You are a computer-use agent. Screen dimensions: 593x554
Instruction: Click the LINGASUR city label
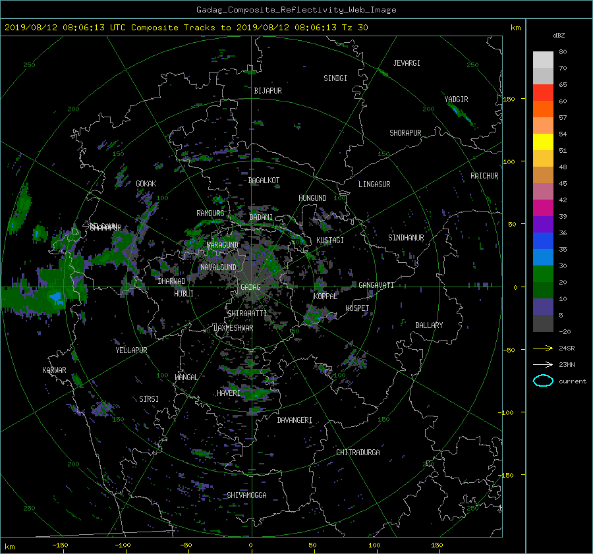[374, 184]
